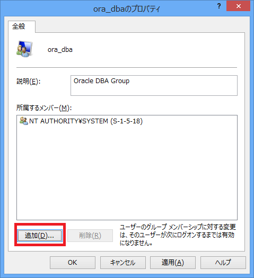Click the user icon beside NT AUTHORITY¥SYSTEM
The height and width of the screenshot is (278, 254).
point(24,121)
